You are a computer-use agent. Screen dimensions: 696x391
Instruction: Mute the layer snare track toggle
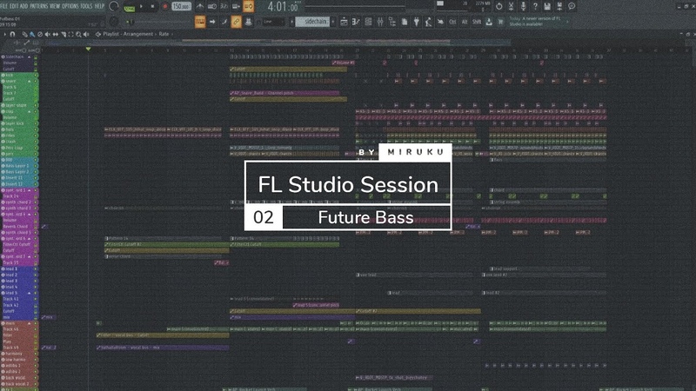(36, 105)
